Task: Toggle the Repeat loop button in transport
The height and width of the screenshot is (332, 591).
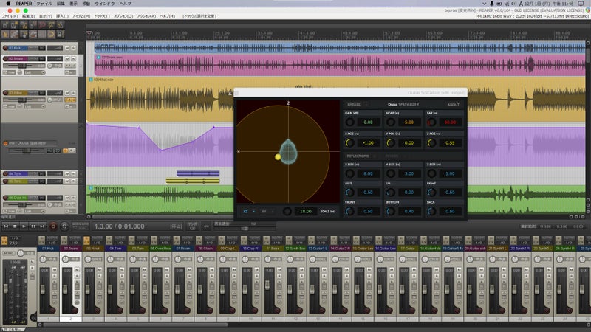Action: pyautogui.click(x=64, y=226)
